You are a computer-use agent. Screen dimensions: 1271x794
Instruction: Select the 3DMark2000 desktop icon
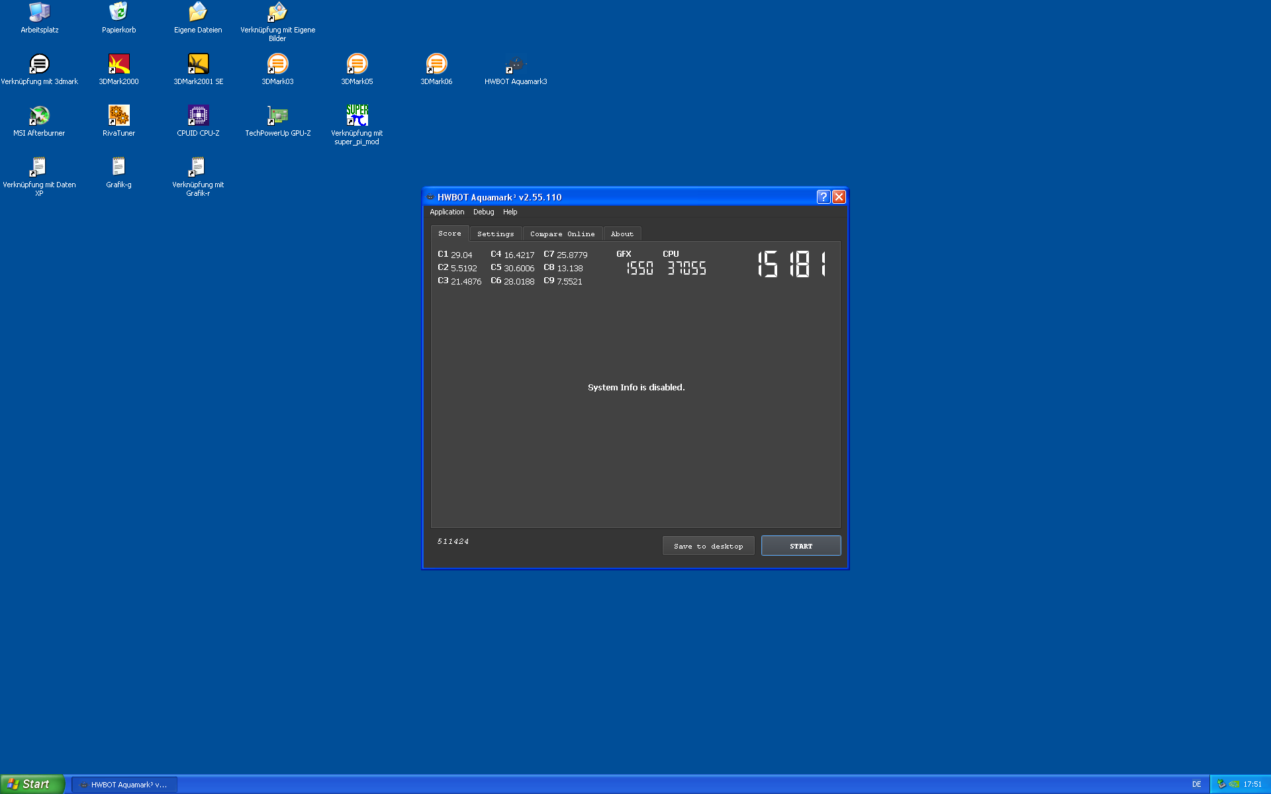(x=119, y=69)
